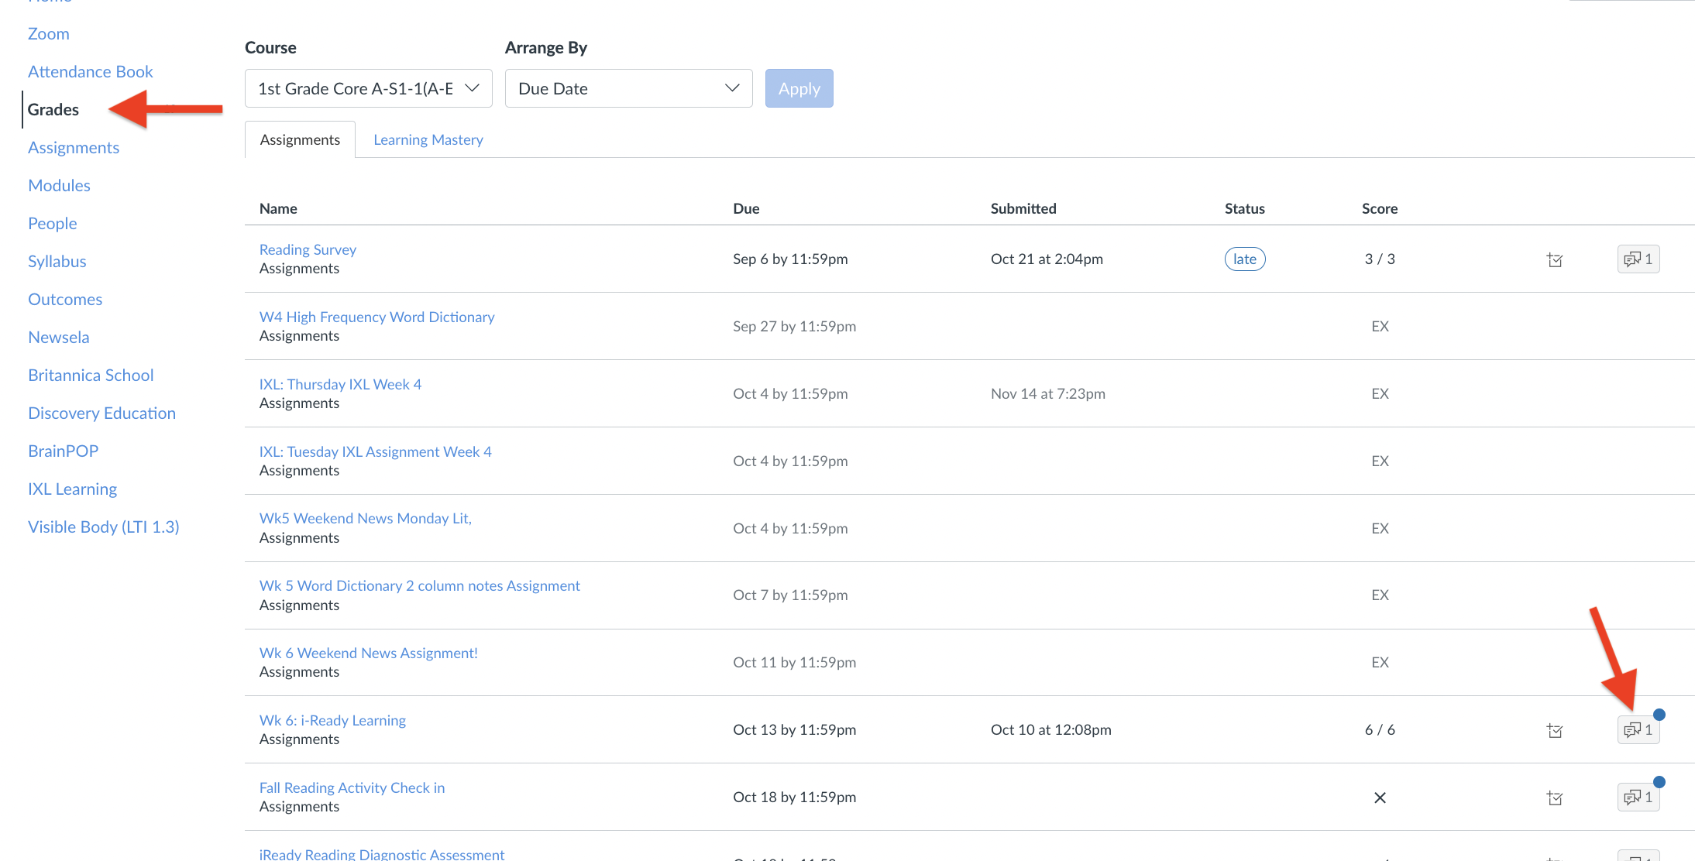
Task: Select Grades in course navigation
Action: coord(53,110)
